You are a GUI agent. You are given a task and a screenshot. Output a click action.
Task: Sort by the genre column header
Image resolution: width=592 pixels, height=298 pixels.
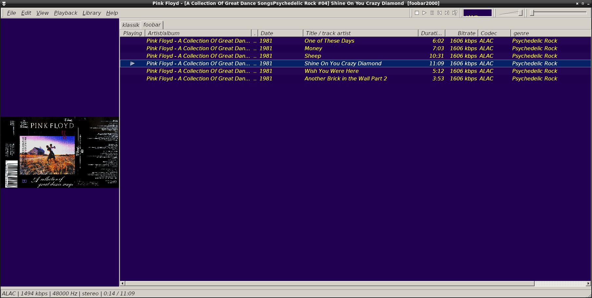tap(551, 33)
